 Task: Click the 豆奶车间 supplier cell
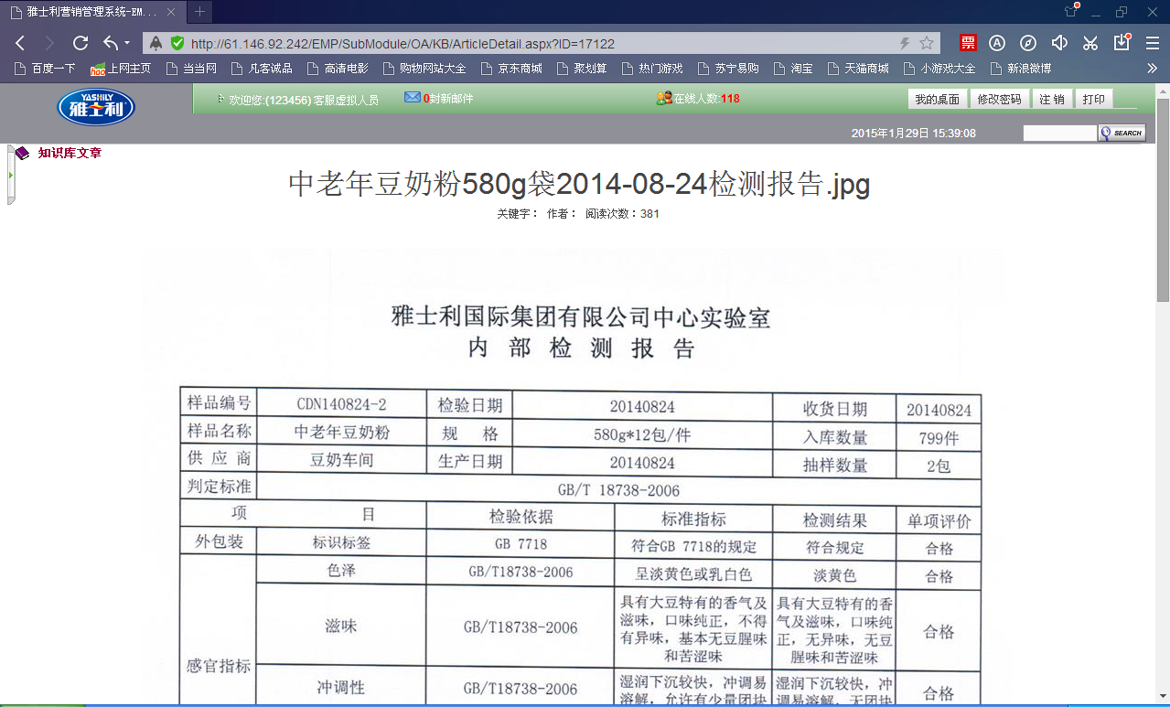coord(341,460)
